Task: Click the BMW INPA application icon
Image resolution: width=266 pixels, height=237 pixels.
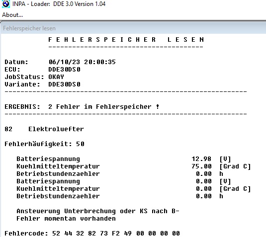Action: [x=6, y=4]
